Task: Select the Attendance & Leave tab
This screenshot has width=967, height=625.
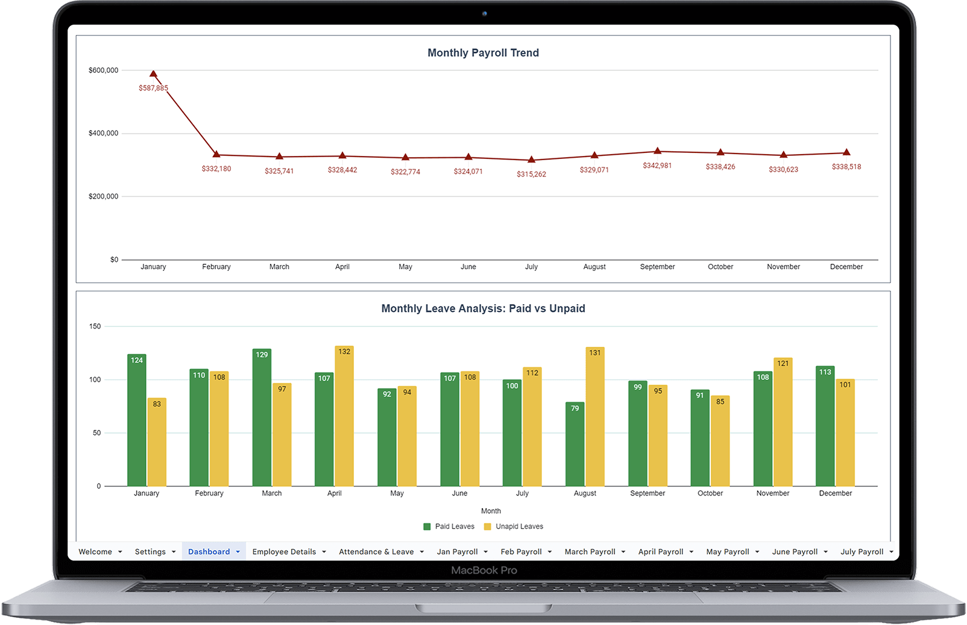Action: (376, 551)
